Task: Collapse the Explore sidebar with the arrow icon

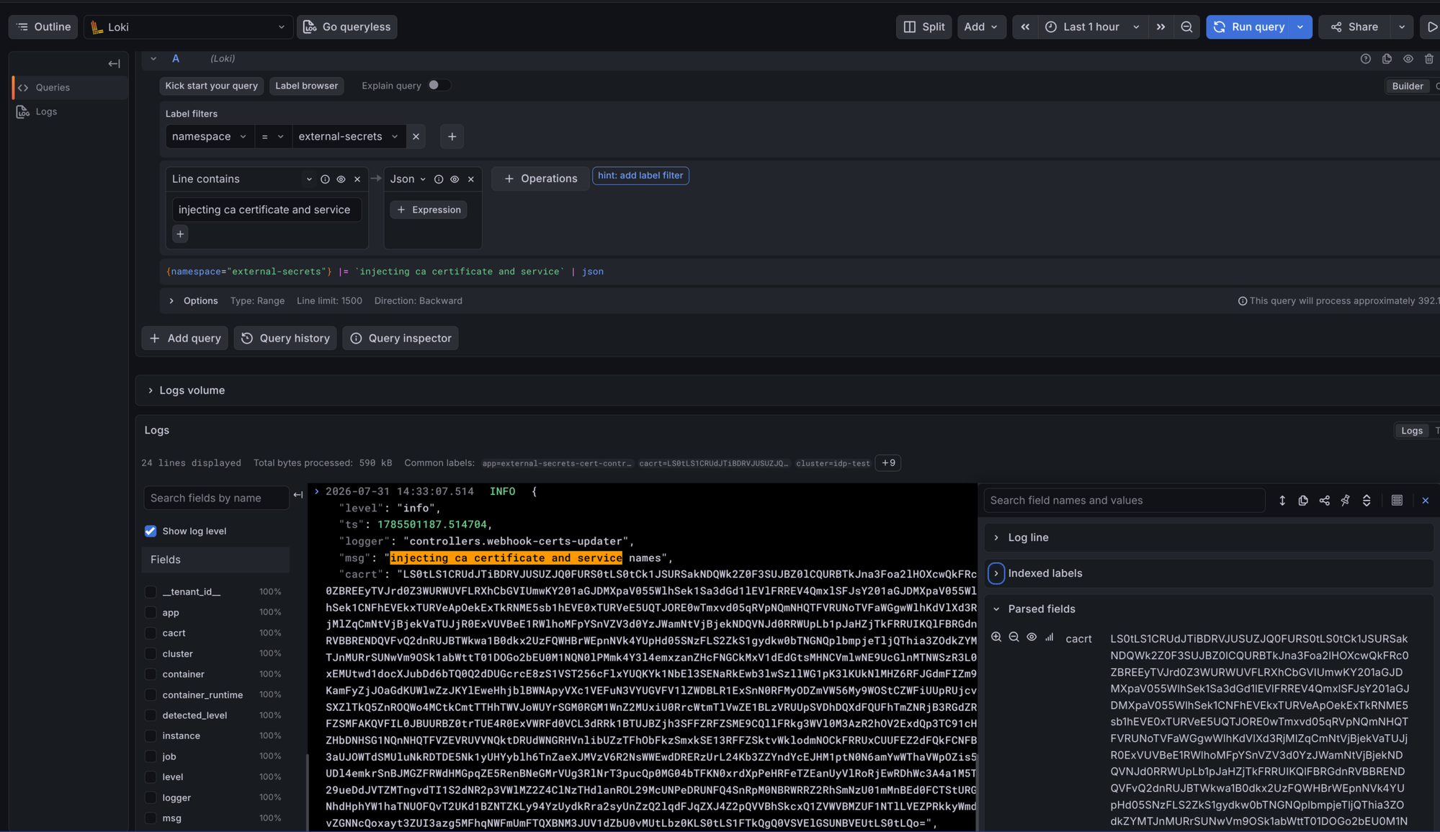Action: pos(114,63)
